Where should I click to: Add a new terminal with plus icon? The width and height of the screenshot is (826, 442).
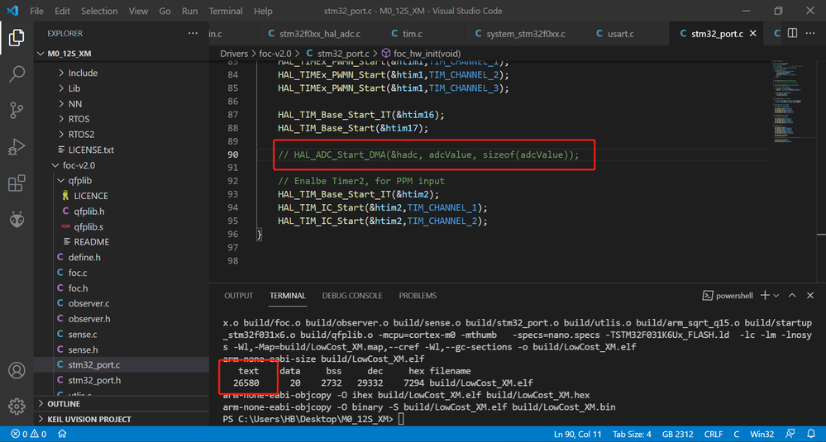pyautogui.click(x=765, y=295)
